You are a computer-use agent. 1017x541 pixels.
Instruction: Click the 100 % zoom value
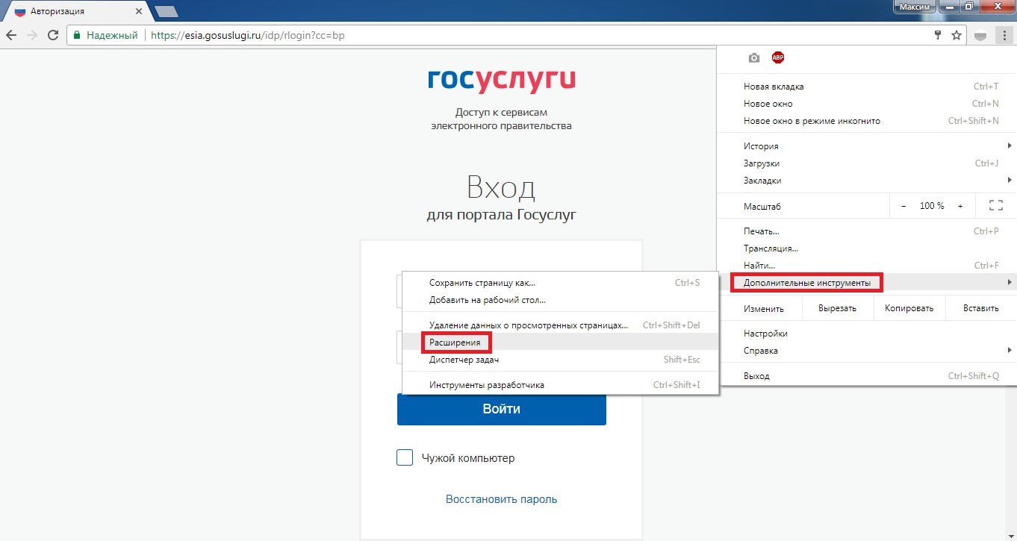pyautogui.click(x=932, y=206)
